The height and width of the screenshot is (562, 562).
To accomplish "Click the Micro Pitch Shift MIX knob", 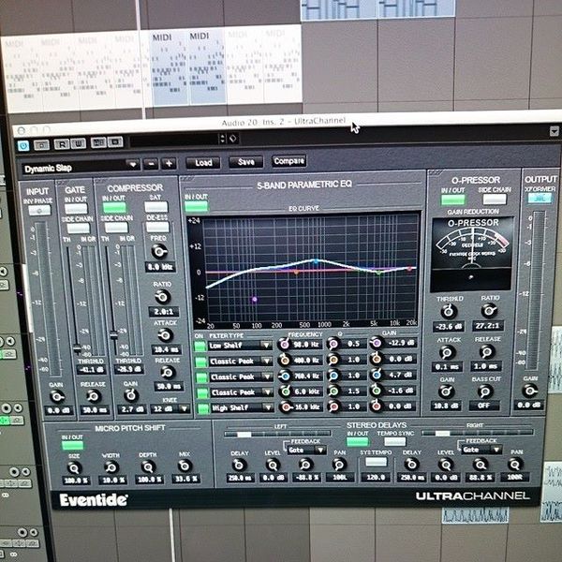I will point(185,466).
